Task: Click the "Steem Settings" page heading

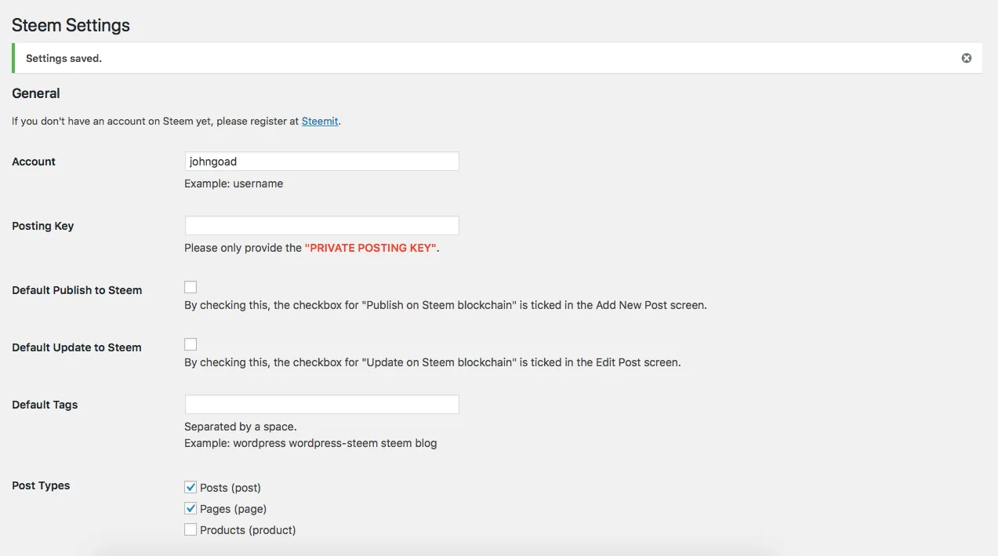Action: [71, 25]
